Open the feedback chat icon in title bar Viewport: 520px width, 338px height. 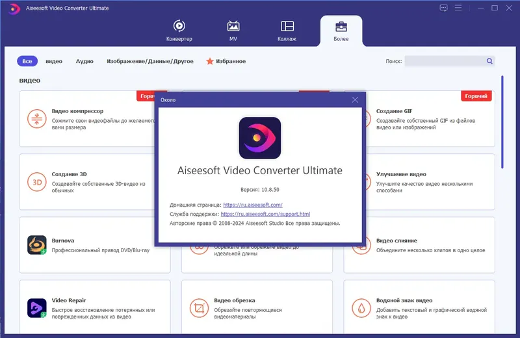(443, 8)
